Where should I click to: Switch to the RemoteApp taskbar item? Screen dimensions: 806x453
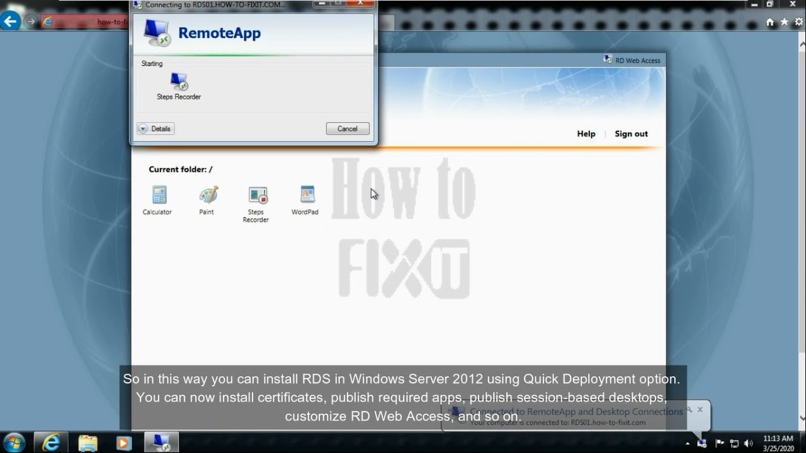161,442
